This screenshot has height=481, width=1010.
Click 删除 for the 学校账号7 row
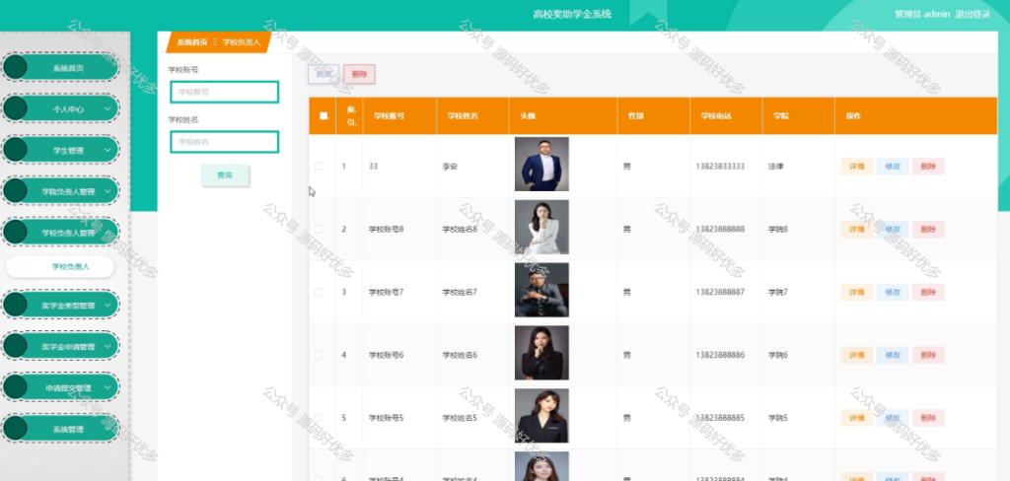(928, 292)
